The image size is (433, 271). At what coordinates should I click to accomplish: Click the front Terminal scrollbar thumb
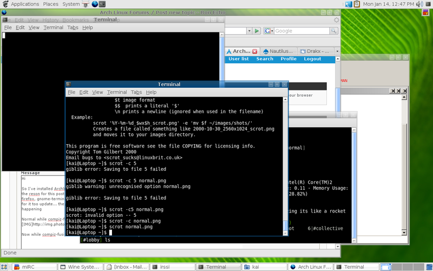pyautogui.click(x=286, y=225)
